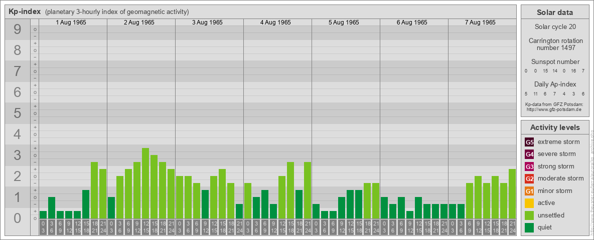This screenshot has width=594, height=240.
Task: Click the G4 severe storm legend swatch
Action: pyautogui.click(x=530, y=154)
